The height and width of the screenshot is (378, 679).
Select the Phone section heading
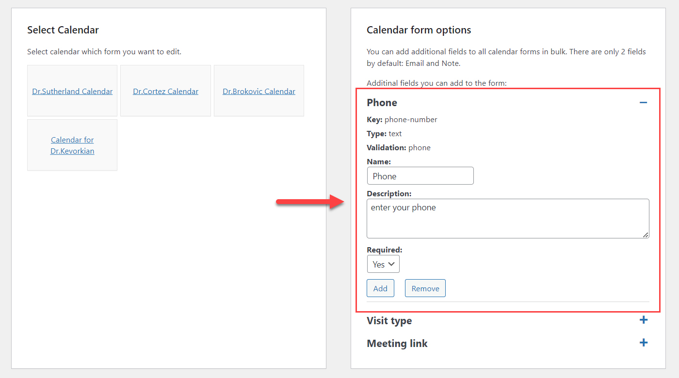tap(382, 103)
